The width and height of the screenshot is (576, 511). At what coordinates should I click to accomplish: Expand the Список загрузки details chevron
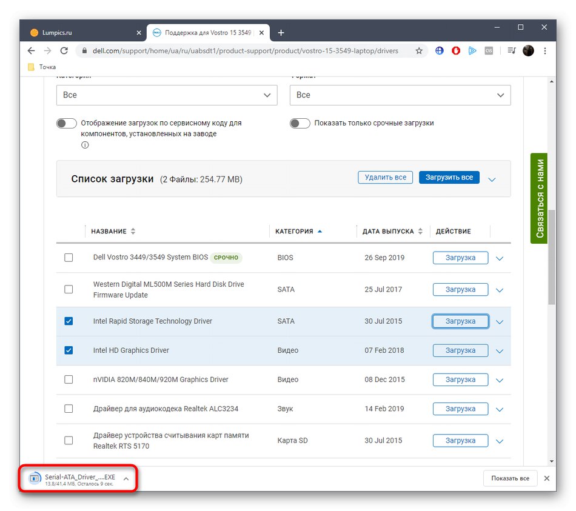pyautogui.click(x=492, y=179)
